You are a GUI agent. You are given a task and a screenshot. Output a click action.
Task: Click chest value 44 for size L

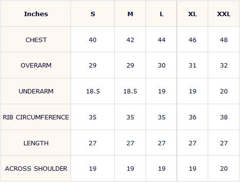162,40
